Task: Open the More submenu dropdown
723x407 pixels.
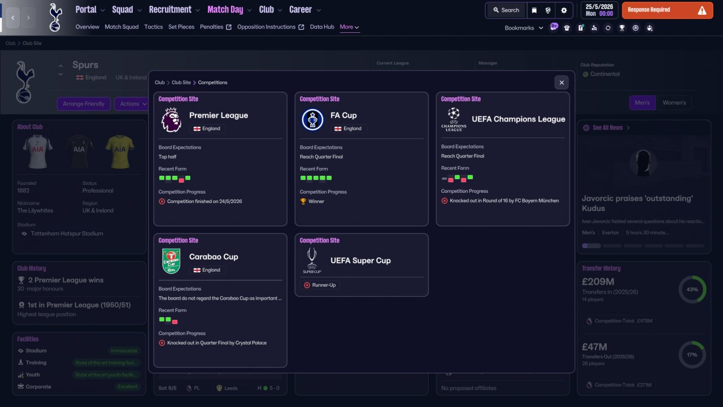Action: [350, 27]
